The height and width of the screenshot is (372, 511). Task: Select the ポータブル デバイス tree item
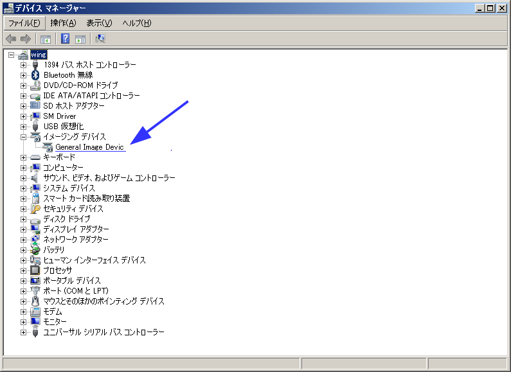pos(72,281)
